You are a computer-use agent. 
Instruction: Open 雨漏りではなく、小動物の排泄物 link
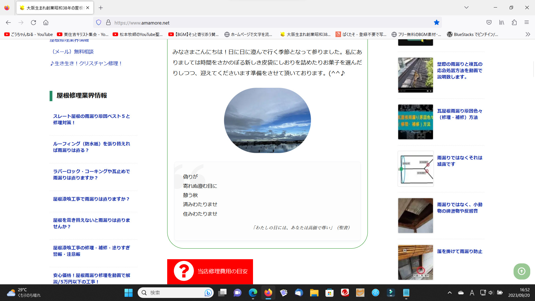[x=460, y=208]
